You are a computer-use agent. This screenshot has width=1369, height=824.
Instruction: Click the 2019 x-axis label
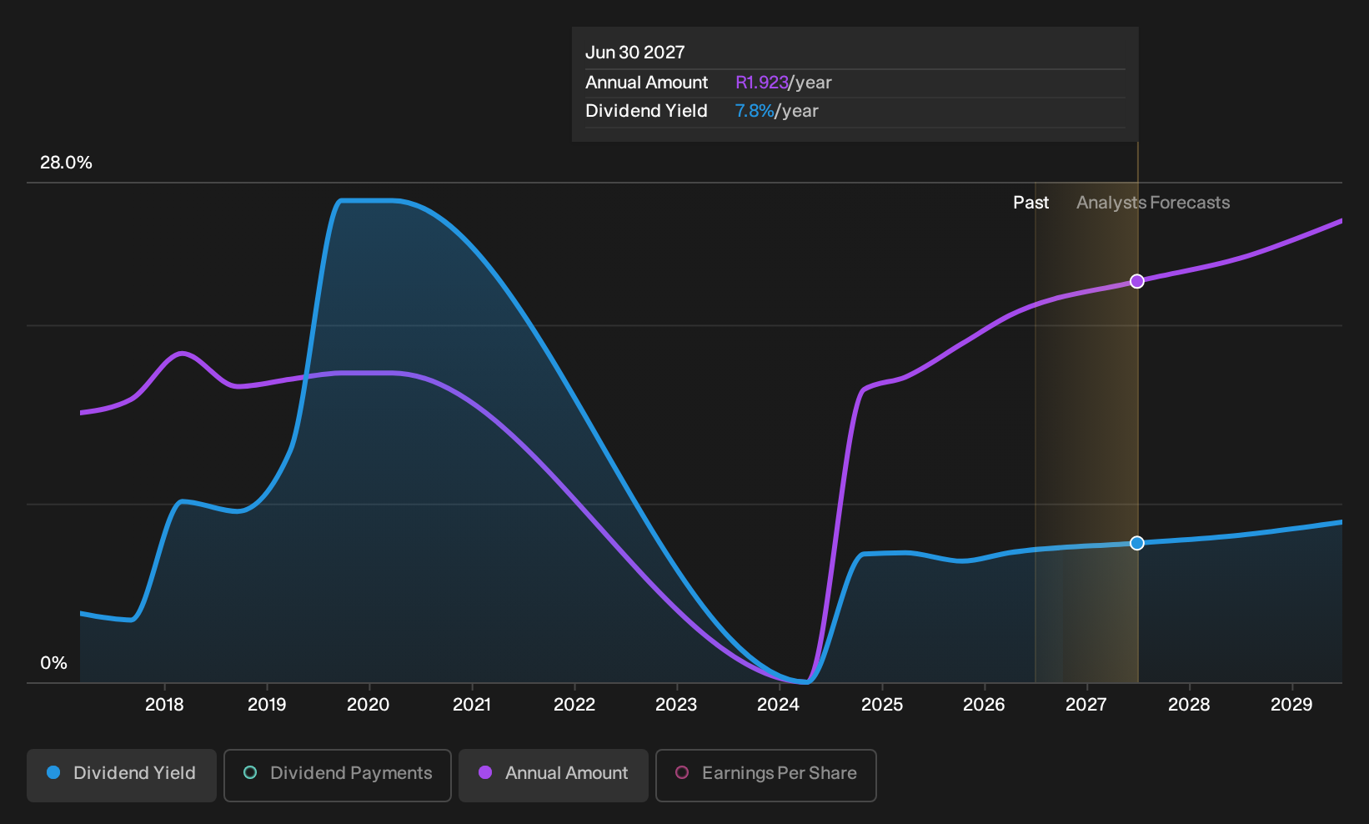point(267,705)
